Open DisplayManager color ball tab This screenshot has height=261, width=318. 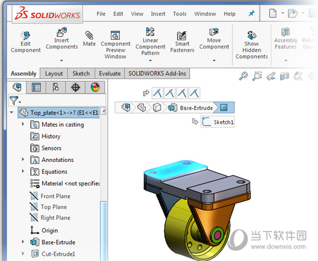[95, 87]
